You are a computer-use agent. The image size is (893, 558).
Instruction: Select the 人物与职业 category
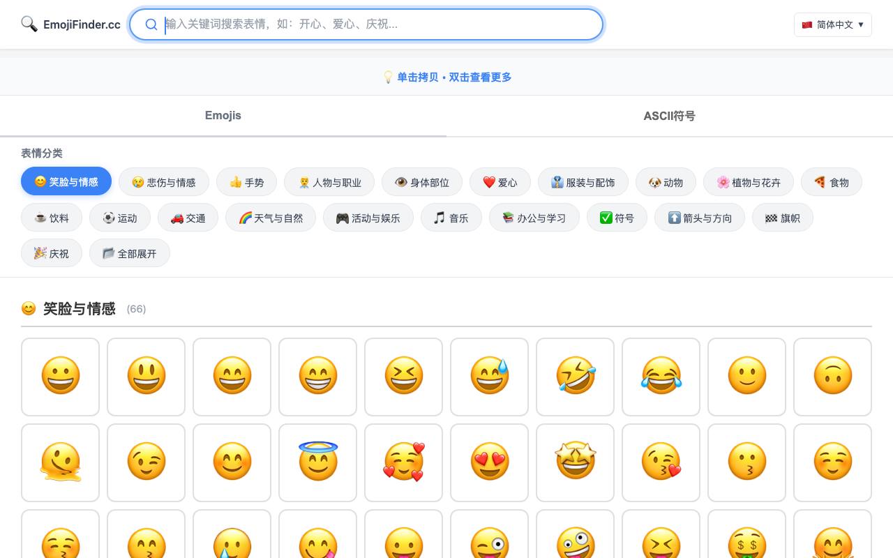coord(330,182)
